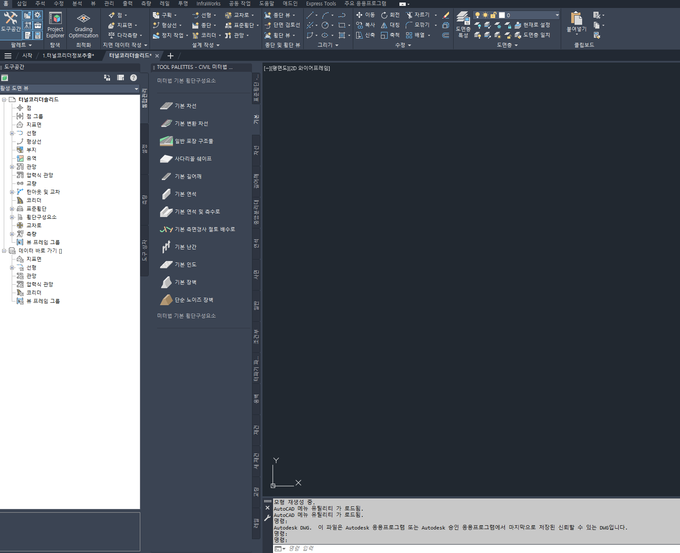
Task: Open 도면층 특성 layer properties
Action: click(463, 25)
